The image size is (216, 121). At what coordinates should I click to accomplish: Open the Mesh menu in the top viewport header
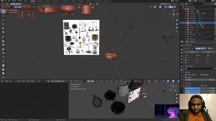38,7
